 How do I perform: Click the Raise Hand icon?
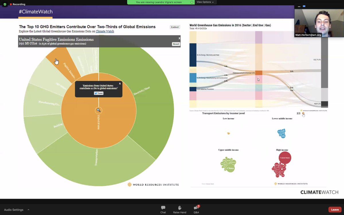coord(180,208)
